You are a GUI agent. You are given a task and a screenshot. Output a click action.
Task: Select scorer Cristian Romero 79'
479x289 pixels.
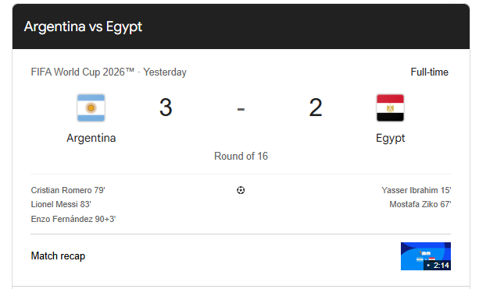[x=68, y=190]
